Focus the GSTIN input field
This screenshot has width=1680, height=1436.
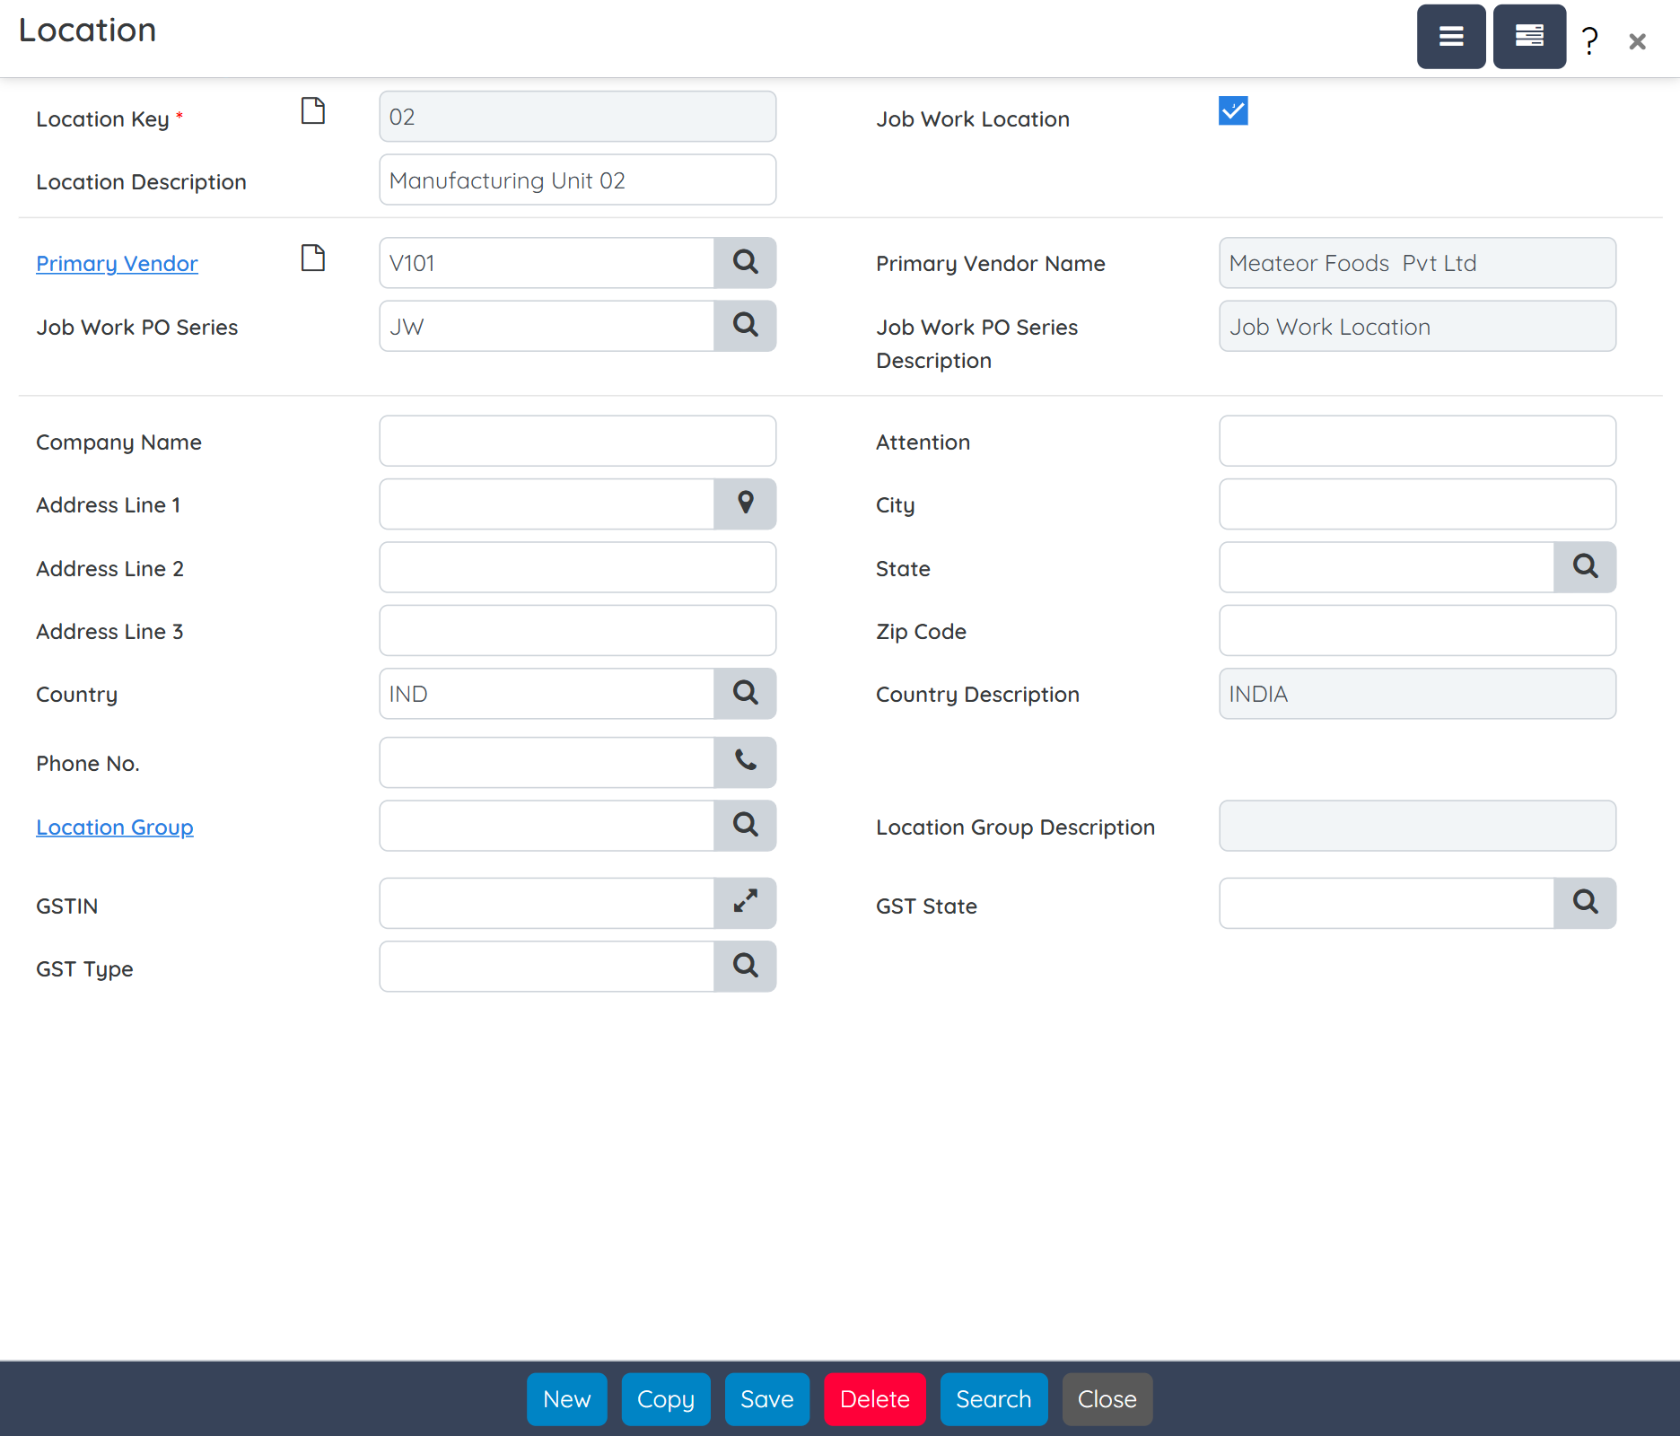tap(547, 903)
